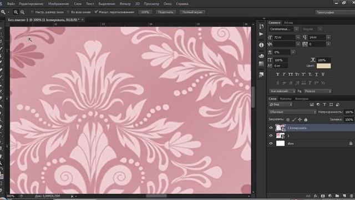The height and width of the screenshot is (200, 355).
Task: Toggle the 'Настр. размер окон' checkbox
Action: tap(32, 12)
